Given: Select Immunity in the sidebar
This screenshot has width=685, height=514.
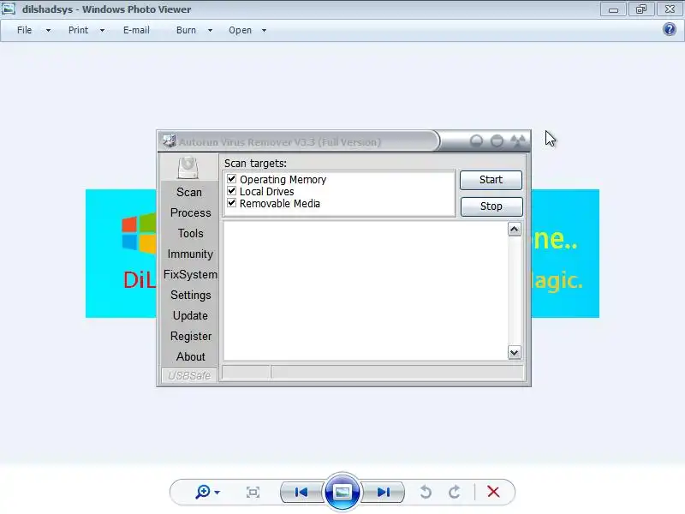Looking at the screenshot, I should coord(190,254).
